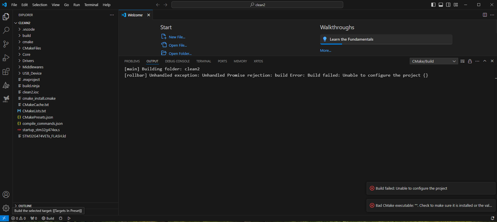This screenshot has height=222, width=497.
Task: Toggle the secondary side bar layout icon
Action: [448, 5]
